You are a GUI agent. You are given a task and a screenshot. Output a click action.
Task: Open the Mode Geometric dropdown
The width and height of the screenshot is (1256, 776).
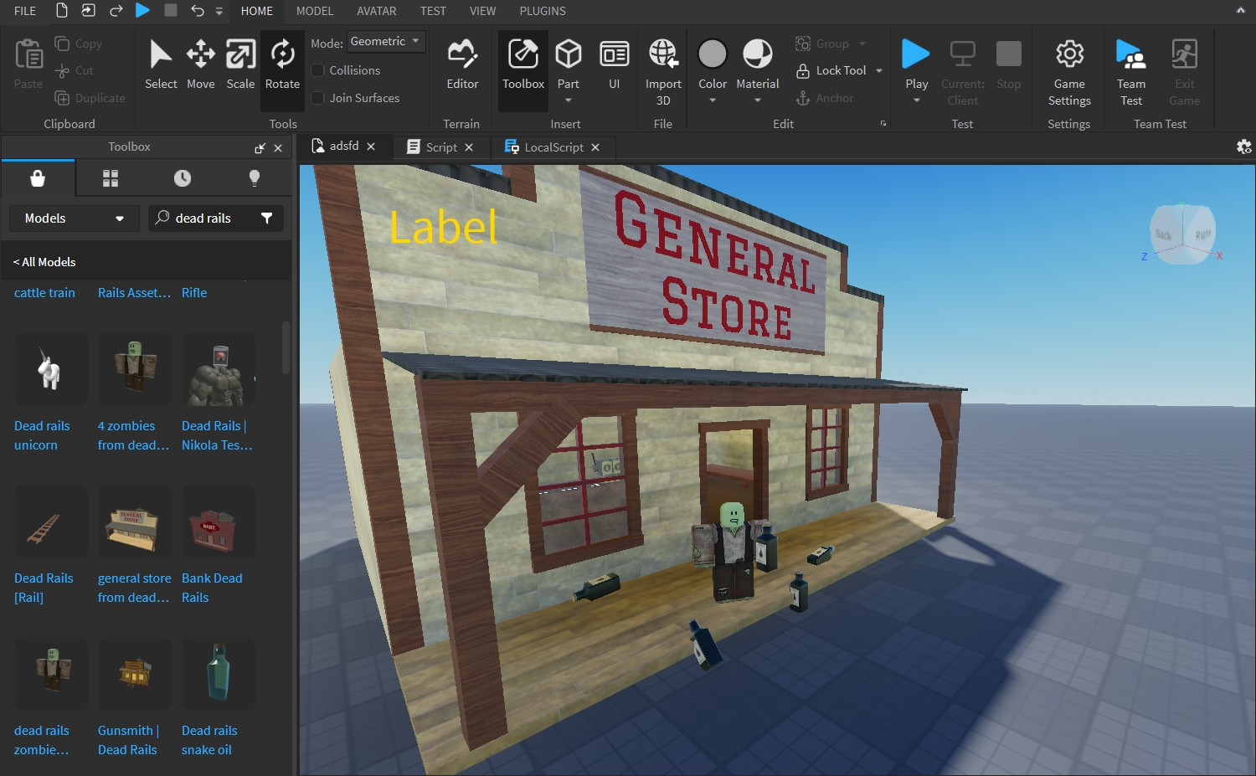point(386,41)
